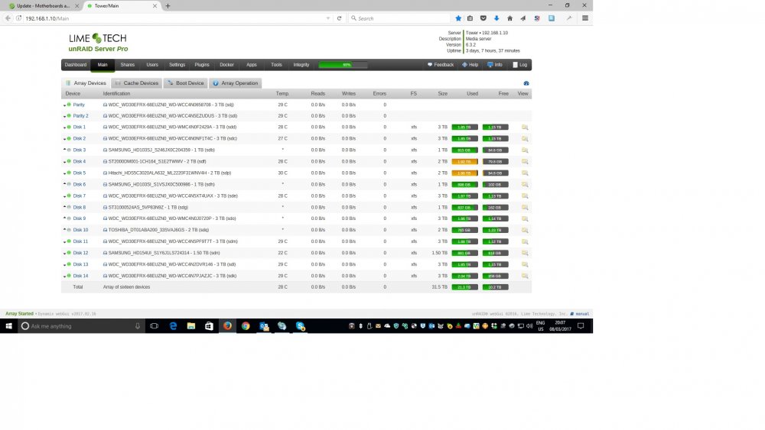Screen dimensions: 765x430
Task: Click the Feedback button
Action: [441, 65]
